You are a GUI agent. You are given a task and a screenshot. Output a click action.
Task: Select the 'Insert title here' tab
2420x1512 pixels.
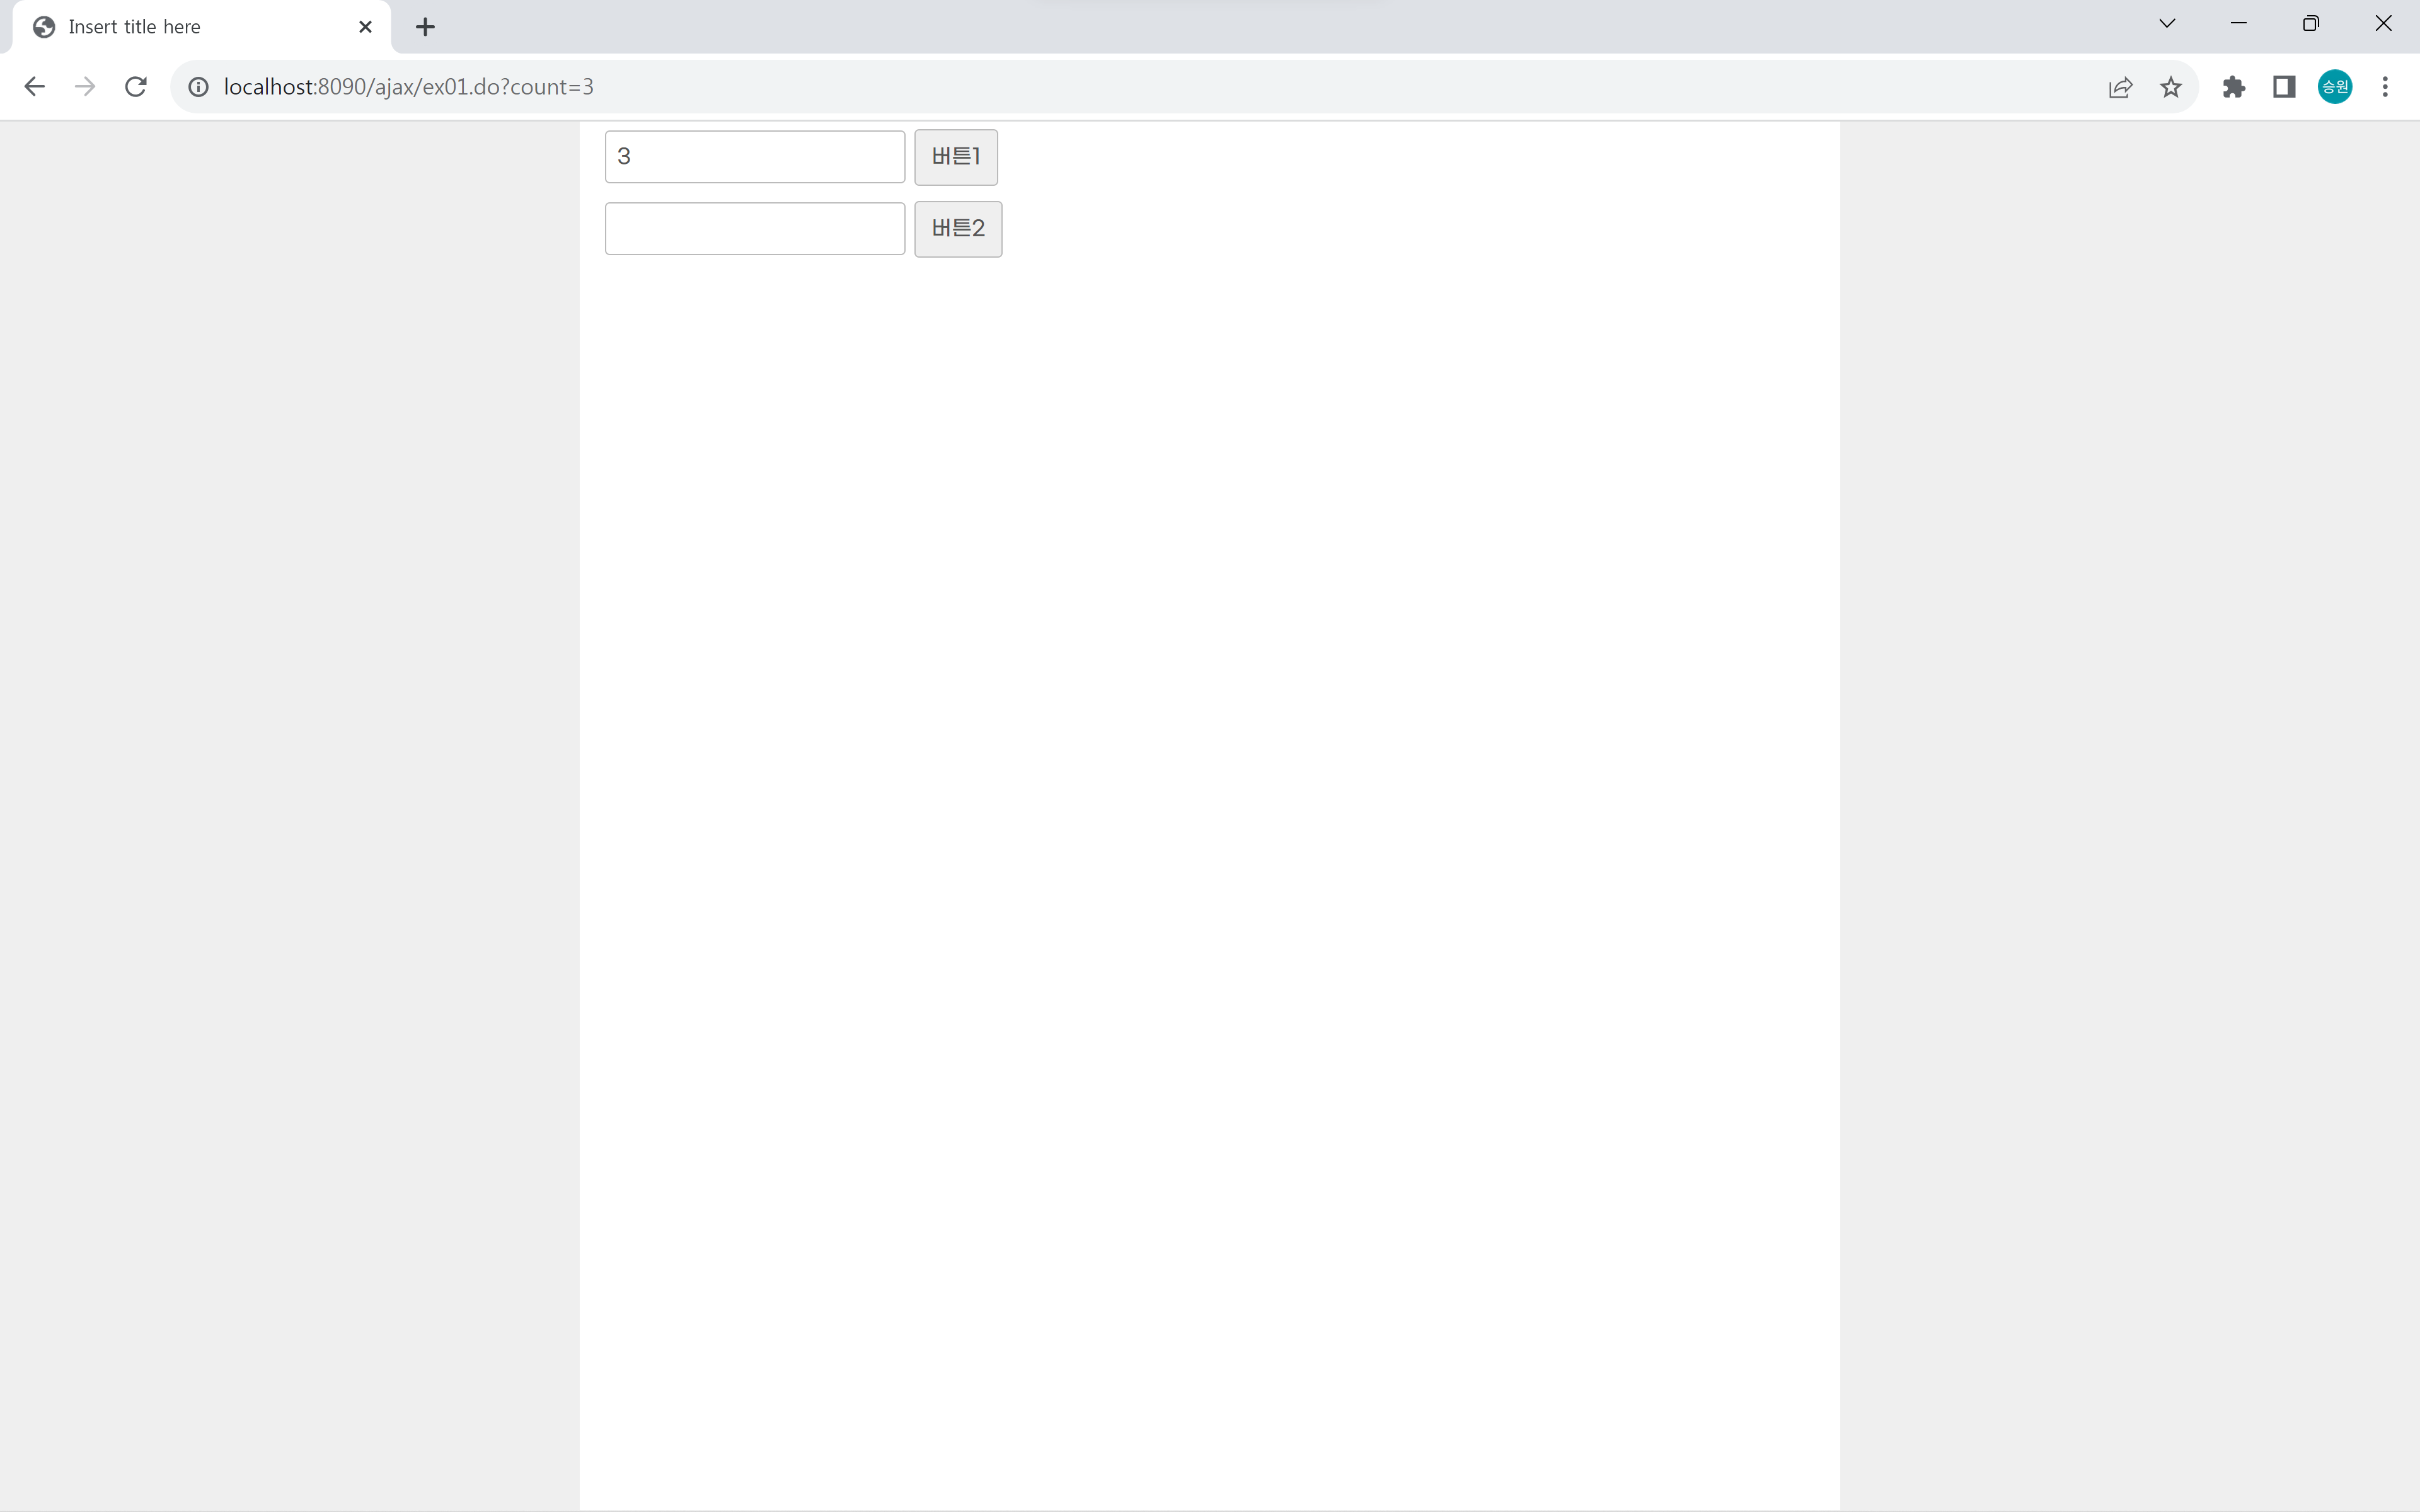180,27
